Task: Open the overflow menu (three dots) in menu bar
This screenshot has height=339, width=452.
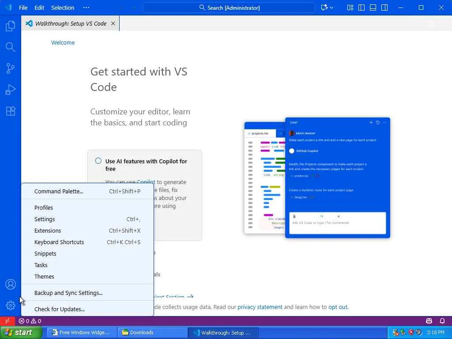Action: click(86, 8)
